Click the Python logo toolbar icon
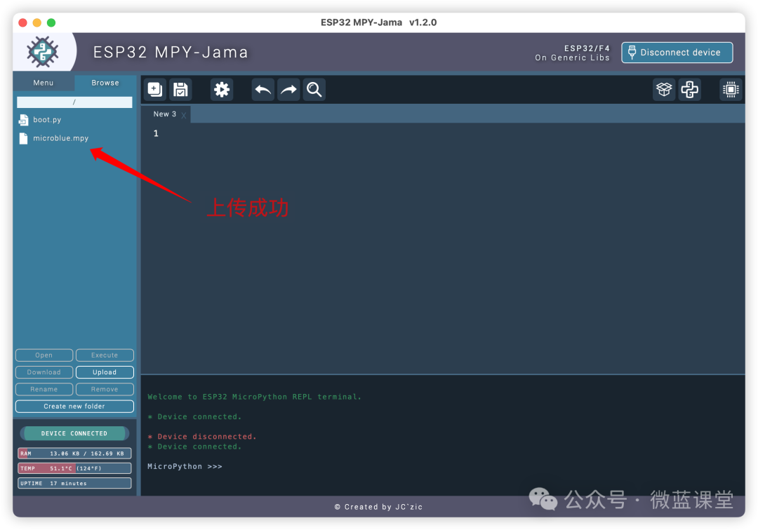Screen dimensions: 758x530 pos(690,90)
